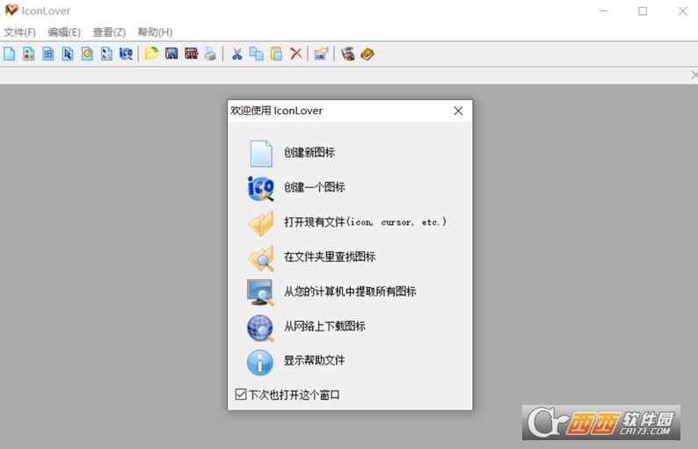Image resolution: width=698 pixels, height=449 pixels.
Task: Open the 文件(F) menu
Action: [19, 33]
